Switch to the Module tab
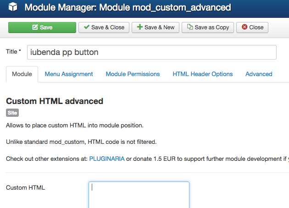Viewport: 289px width, 208px height. click(22, 74)
